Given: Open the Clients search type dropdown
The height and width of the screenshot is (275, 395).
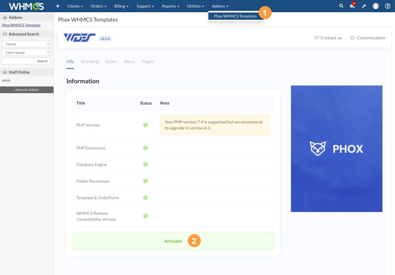Looking at the screenshot, I should click(26, 44).
